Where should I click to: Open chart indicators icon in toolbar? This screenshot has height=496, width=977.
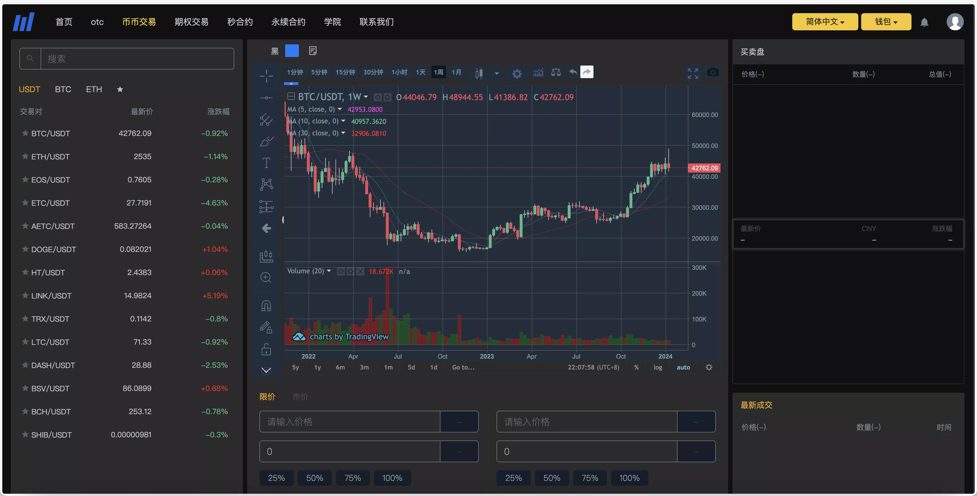[x=538, y=72]
